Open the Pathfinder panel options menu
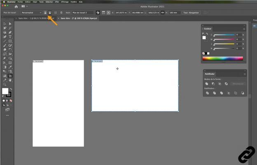 245,74
